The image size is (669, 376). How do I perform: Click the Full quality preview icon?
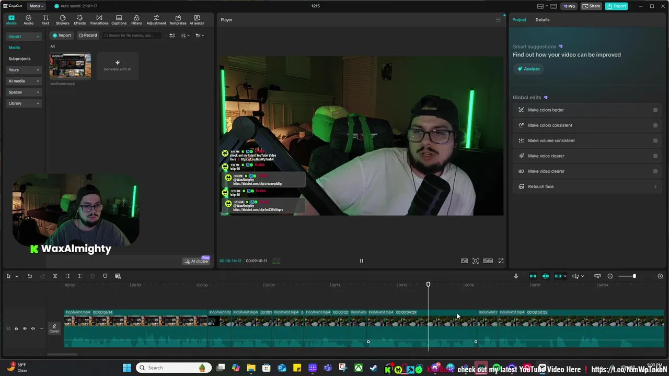click(465, 261)
